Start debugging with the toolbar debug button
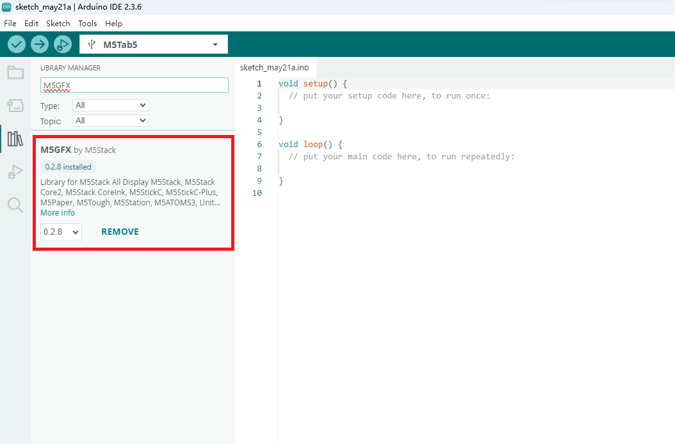 tap(62, 44)
